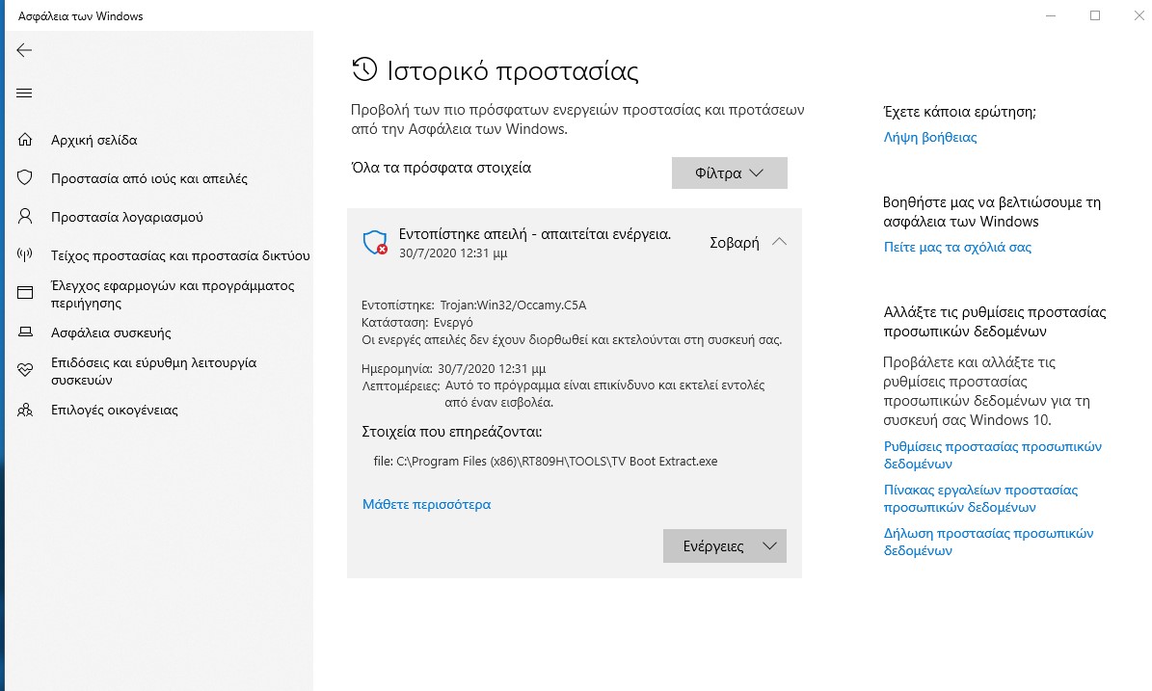Select the shield icon for virus protection
Image resolution: width=1152 pixels, height=691 pixels.
pos(25,177)
